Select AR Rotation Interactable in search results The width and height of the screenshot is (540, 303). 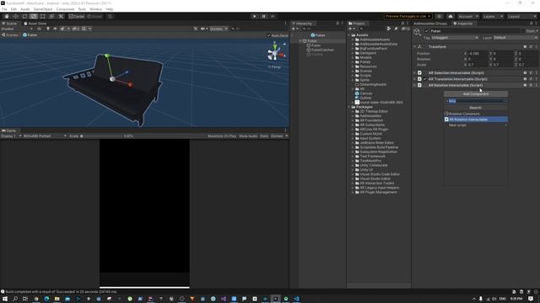(x=476, y=120)
